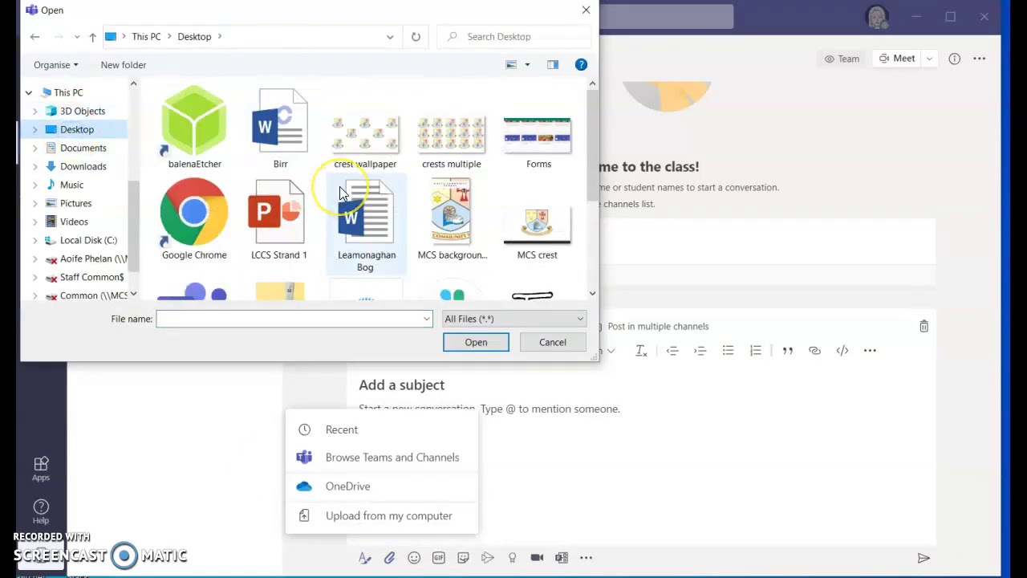The height and width of the screenshot is (578, 1027).
Task: Select Recent in the attach menu
Action: [382, 430]
